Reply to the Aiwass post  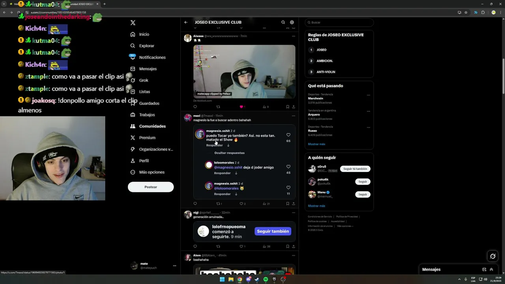[x=195, y=107]
